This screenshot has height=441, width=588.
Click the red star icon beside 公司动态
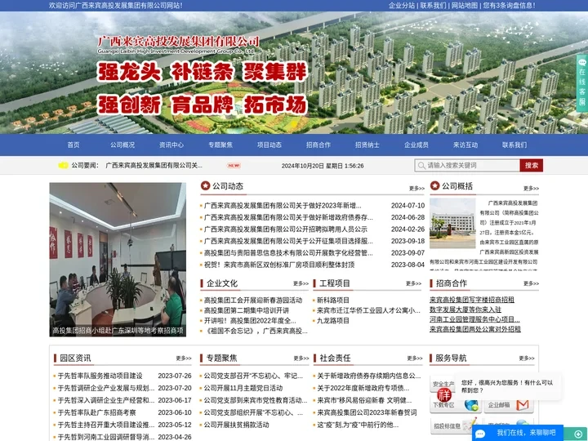[205, 185]
